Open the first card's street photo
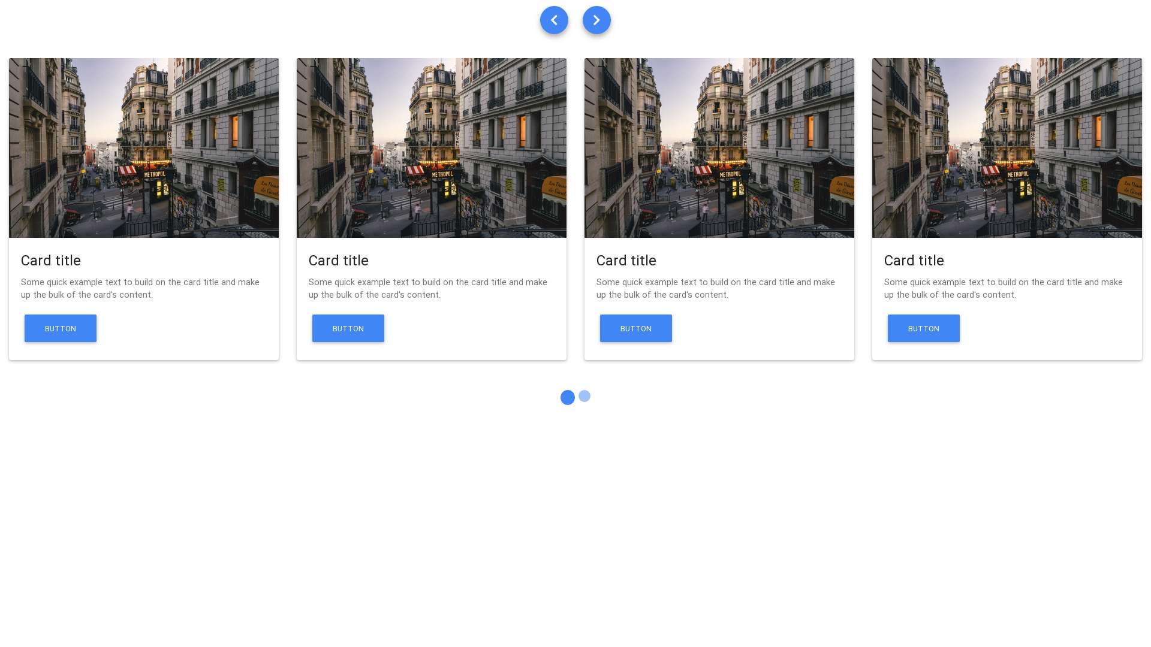The image size is (1151, 647). point(144,148)
